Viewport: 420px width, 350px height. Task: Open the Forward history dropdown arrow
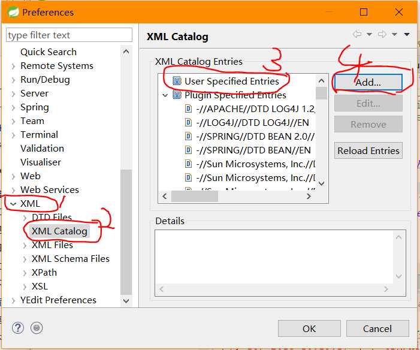[394, 34]
